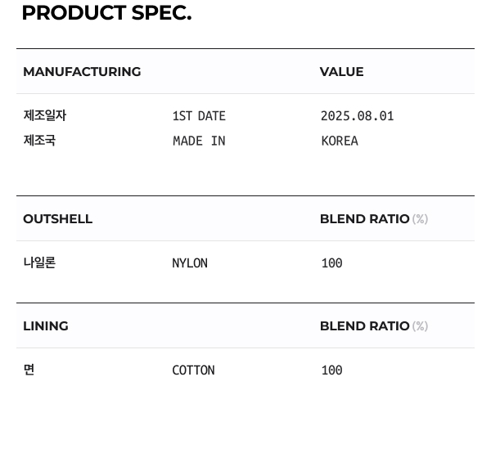
Task: Select the MANUFACTURING column header
Action: click(x=82, y=72)
